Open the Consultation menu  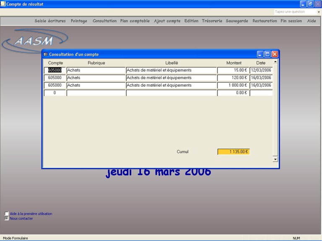coord(104,21)
